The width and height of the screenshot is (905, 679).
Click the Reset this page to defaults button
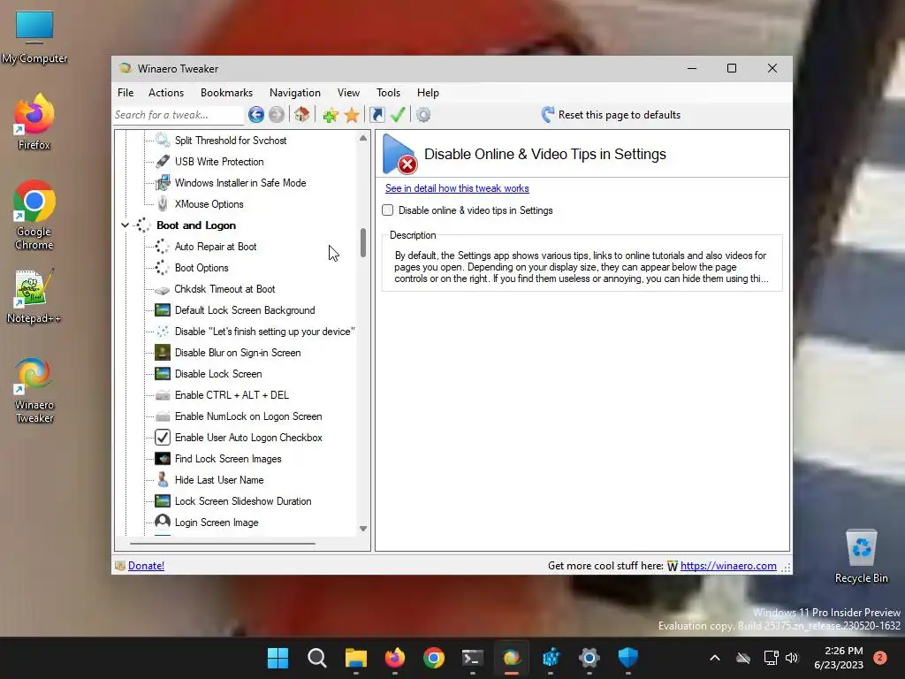(611, 115)
